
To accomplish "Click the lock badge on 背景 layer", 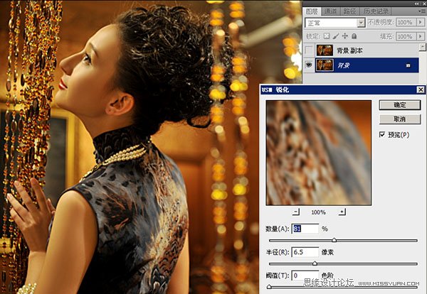I will tap(408, 65).
